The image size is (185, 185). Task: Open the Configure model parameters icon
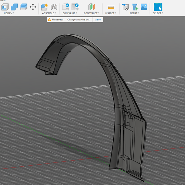click(x=66, y=7)
